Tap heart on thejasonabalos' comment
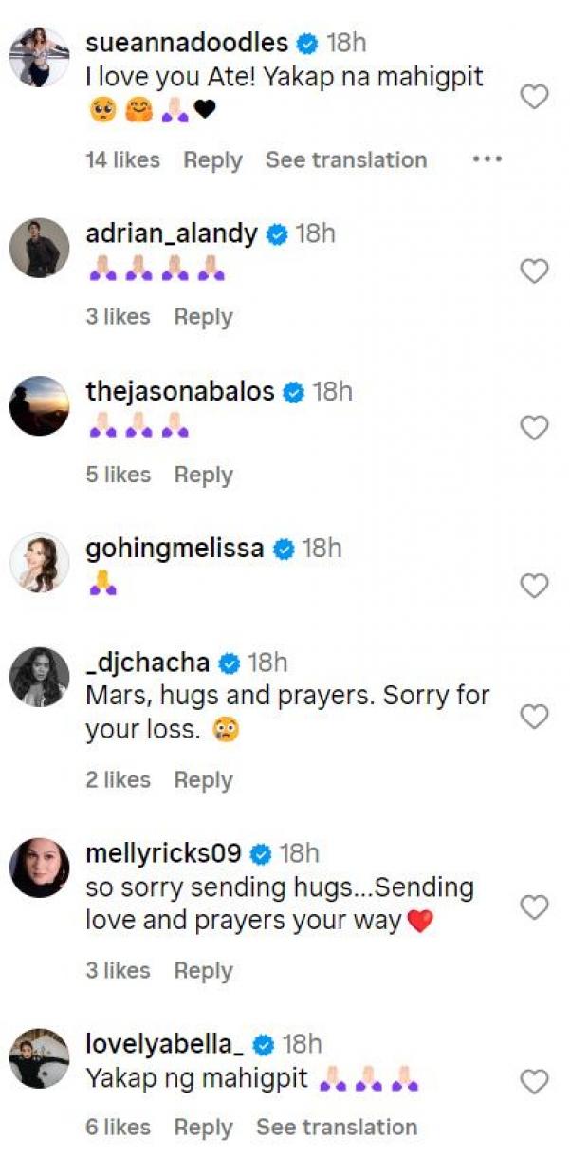570x1158 pixels. [x=535, y=429]
